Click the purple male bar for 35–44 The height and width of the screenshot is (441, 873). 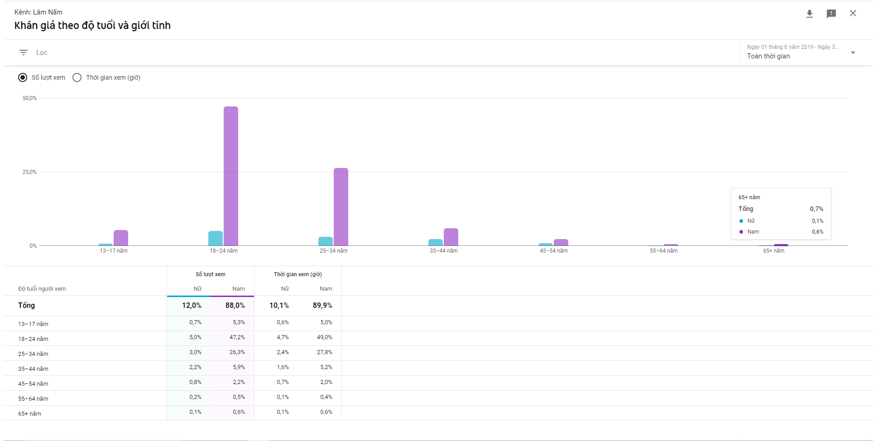click(x=451, y=237)
